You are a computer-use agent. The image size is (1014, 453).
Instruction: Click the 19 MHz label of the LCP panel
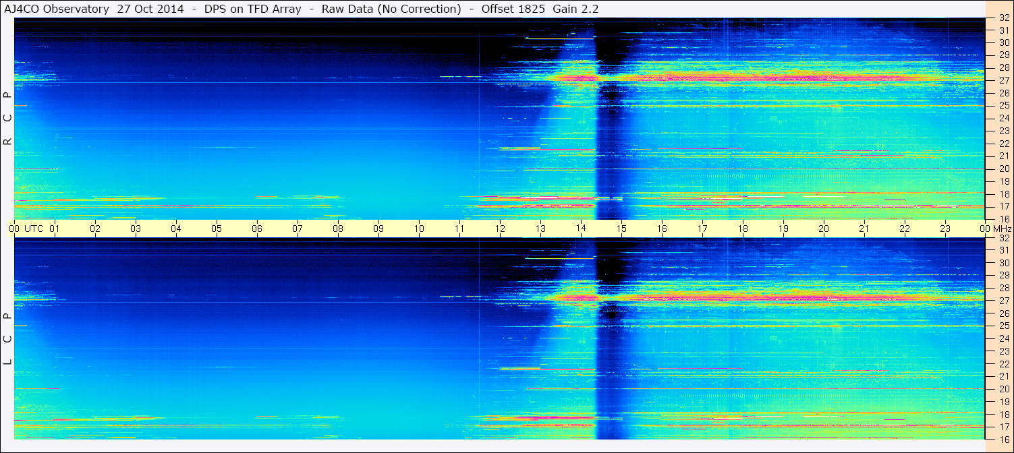[x=1004, y=401]
